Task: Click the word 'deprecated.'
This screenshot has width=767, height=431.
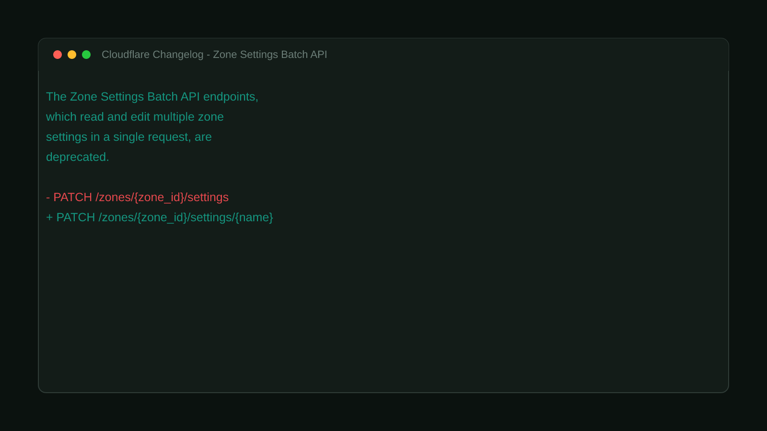Action: pos(78,157)
